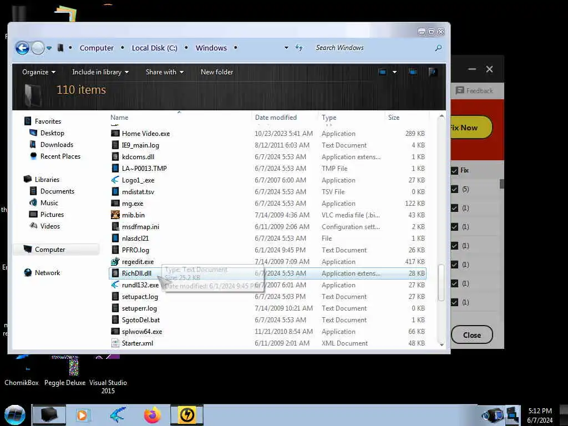Screen dimensions: 568x426
Task: Create a New folder from toolbar
Action: (217, 72)
